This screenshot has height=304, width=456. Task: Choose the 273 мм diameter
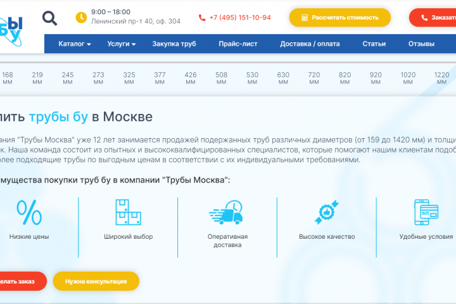(x=98, y=78)
